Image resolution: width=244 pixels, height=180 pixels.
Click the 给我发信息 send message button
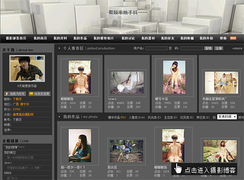(40, 93)
